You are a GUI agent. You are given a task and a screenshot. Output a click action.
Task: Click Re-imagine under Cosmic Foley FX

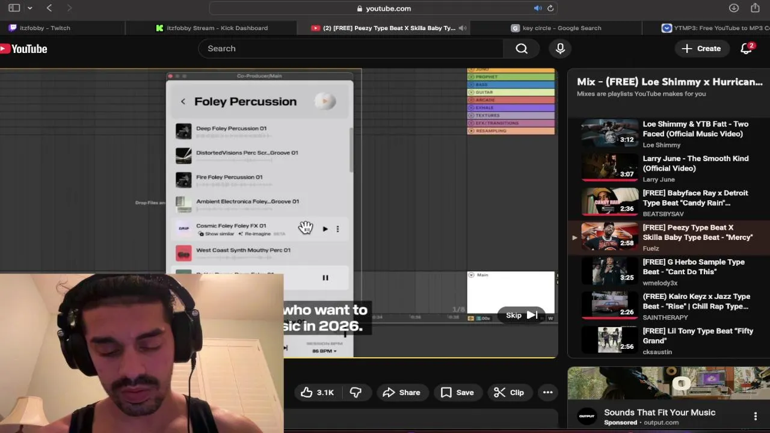(253, 234)
